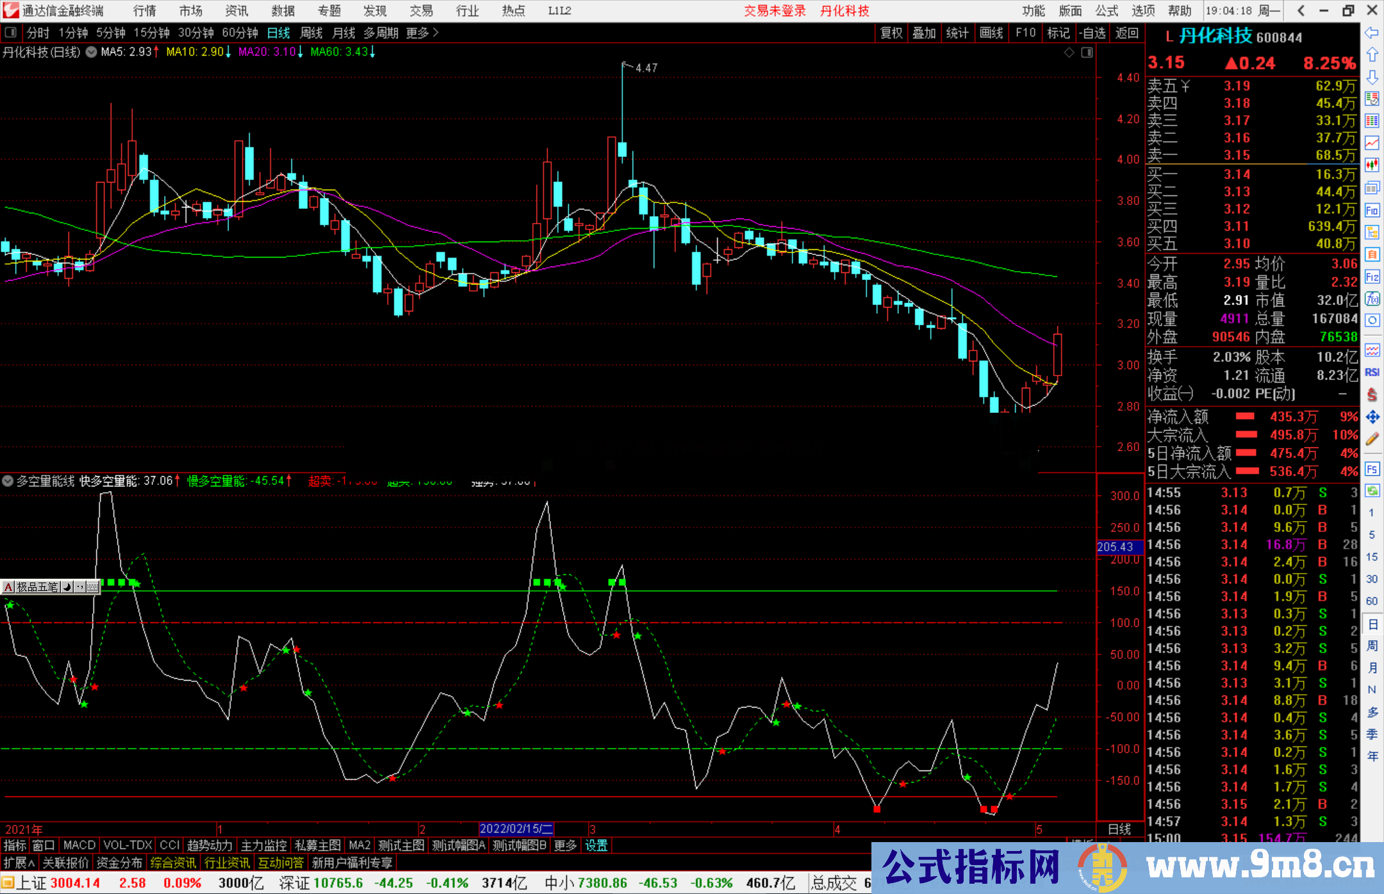Toggle the left side panel layout icon

[11, 33]
